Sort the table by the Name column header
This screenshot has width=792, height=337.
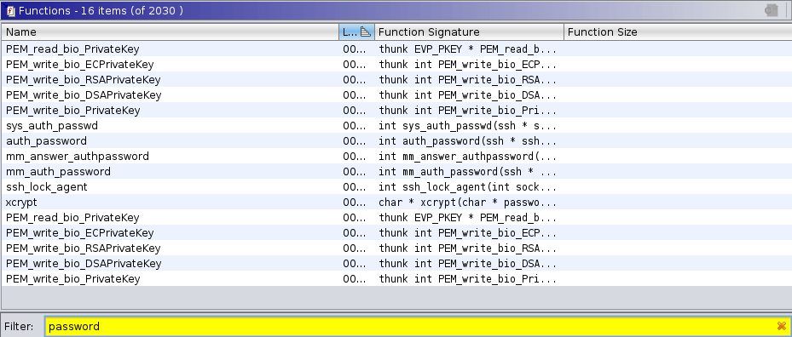(171, 31)
